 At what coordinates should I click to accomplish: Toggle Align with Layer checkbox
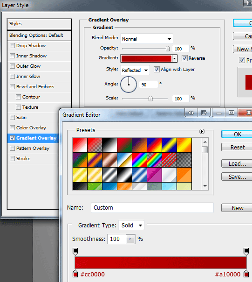pos(157,70)
